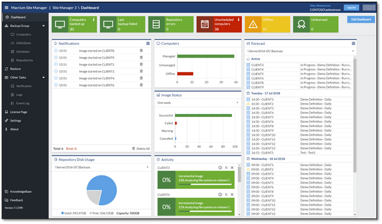Open the Forecast panel menu icon
This screenshot has width=382, height=224.
(x=354, y=43)
